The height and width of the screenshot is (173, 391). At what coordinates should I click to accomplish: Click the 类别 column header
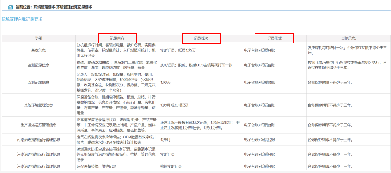point(38,38)
